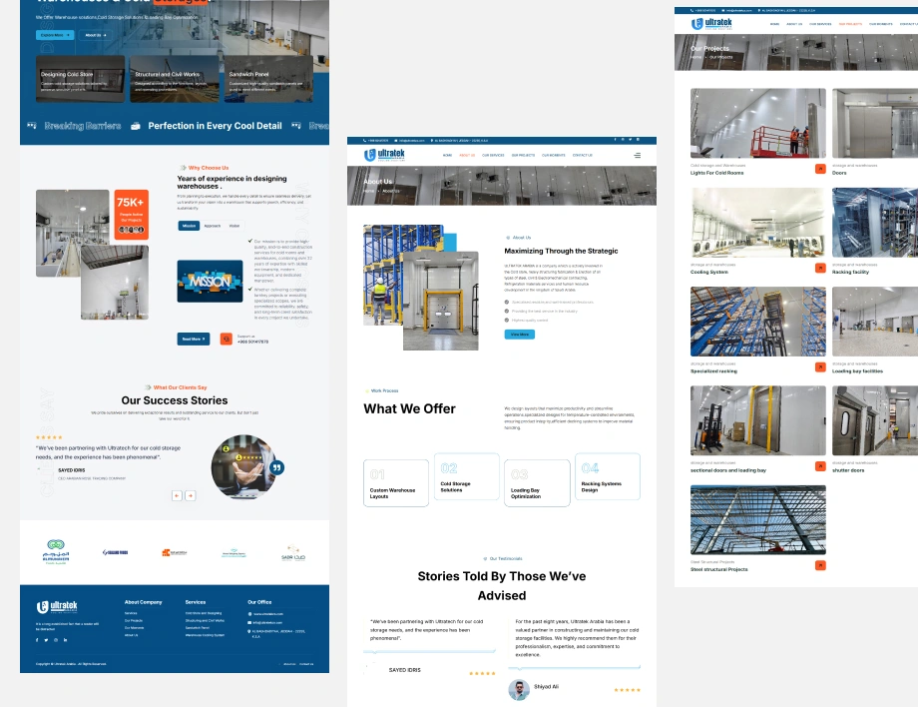Open OUR PROJECTS in About Us page nav
This screenshot has height=707, width=918.
523,155
